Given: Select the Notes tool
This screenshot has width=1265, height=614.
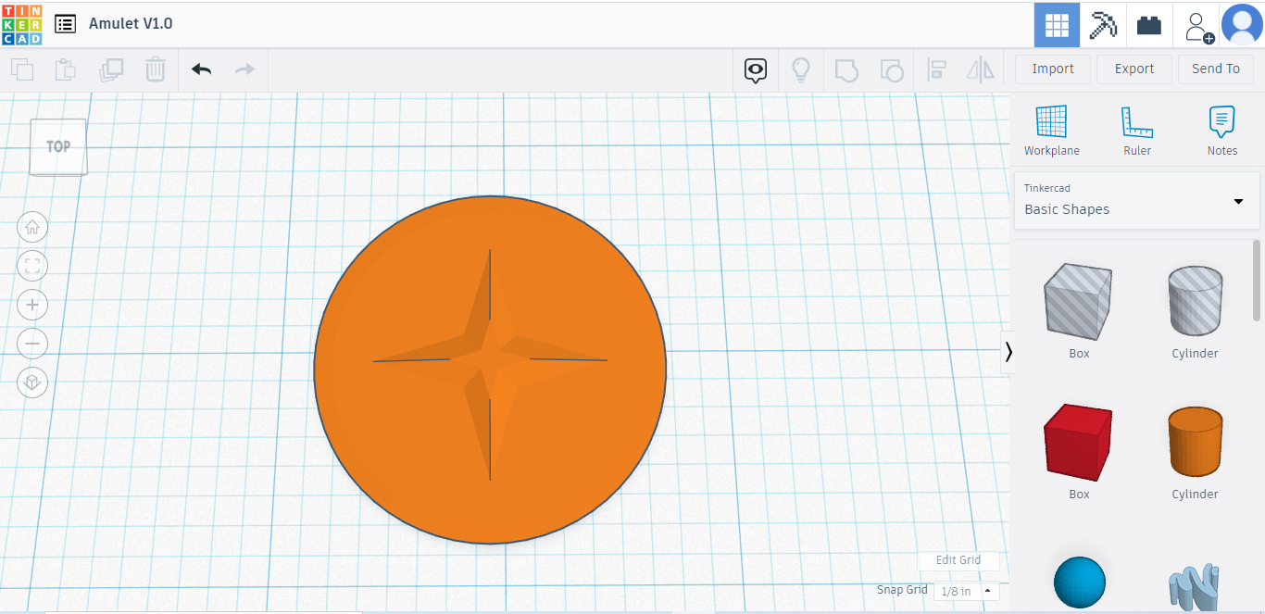Looking at the screenshot, I should (x=1222, y=131).
